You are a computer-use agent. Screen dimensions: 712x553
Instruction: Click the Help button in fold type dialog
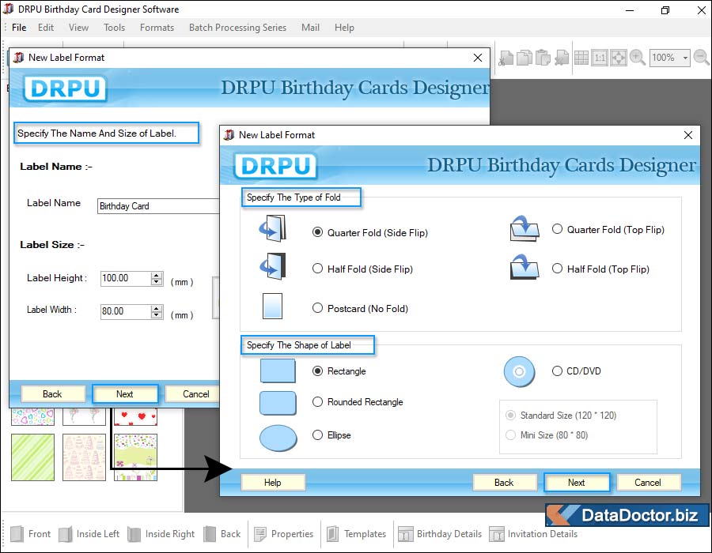273,482
